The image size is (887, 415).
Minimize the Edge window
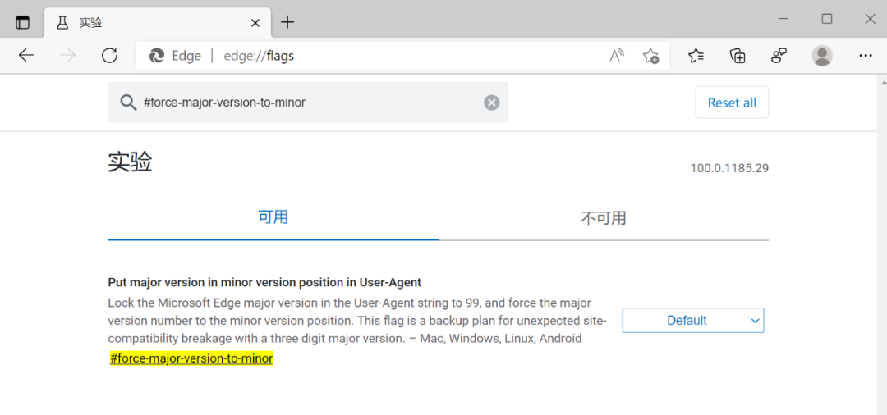coord(784,19)
